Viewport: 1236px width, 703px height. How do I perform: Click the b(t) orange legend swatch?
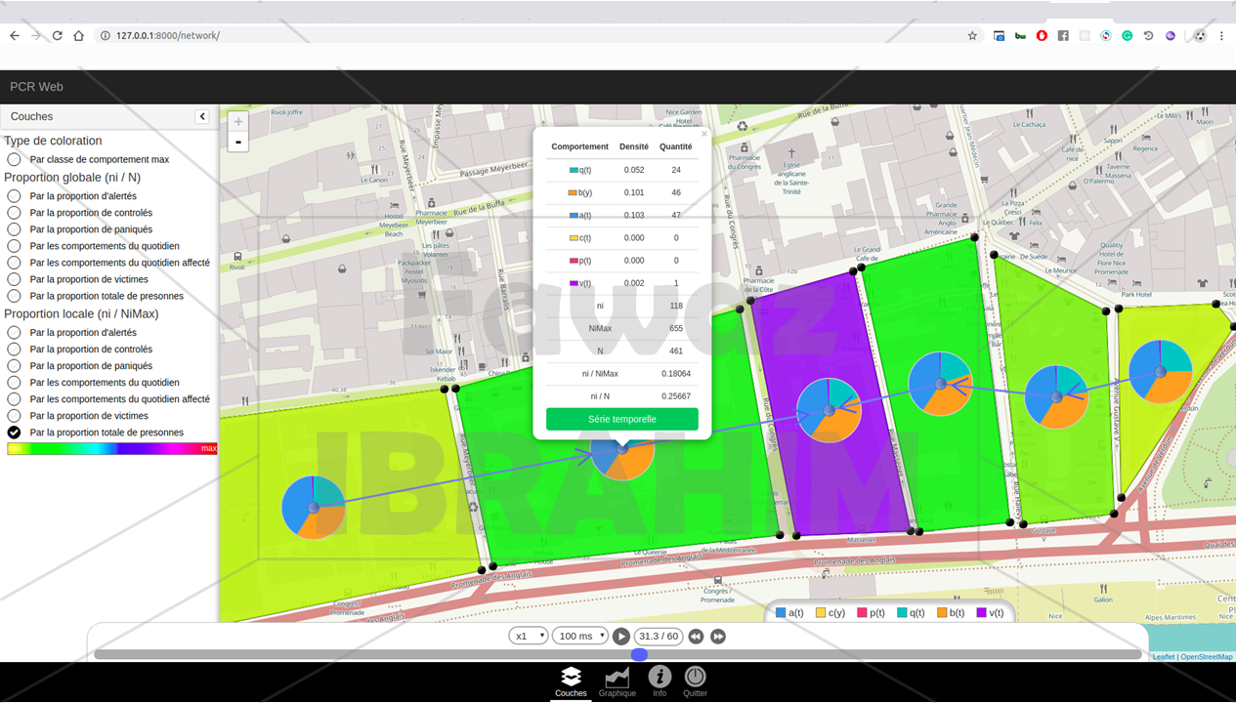point(942,613)
